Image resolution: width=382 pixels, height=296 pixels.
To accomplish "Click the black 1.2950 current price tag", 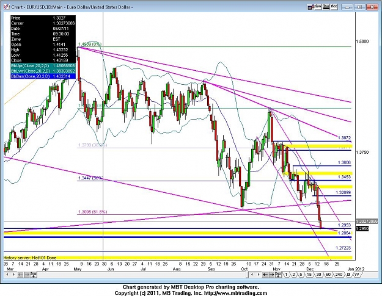I will [362, 229].
